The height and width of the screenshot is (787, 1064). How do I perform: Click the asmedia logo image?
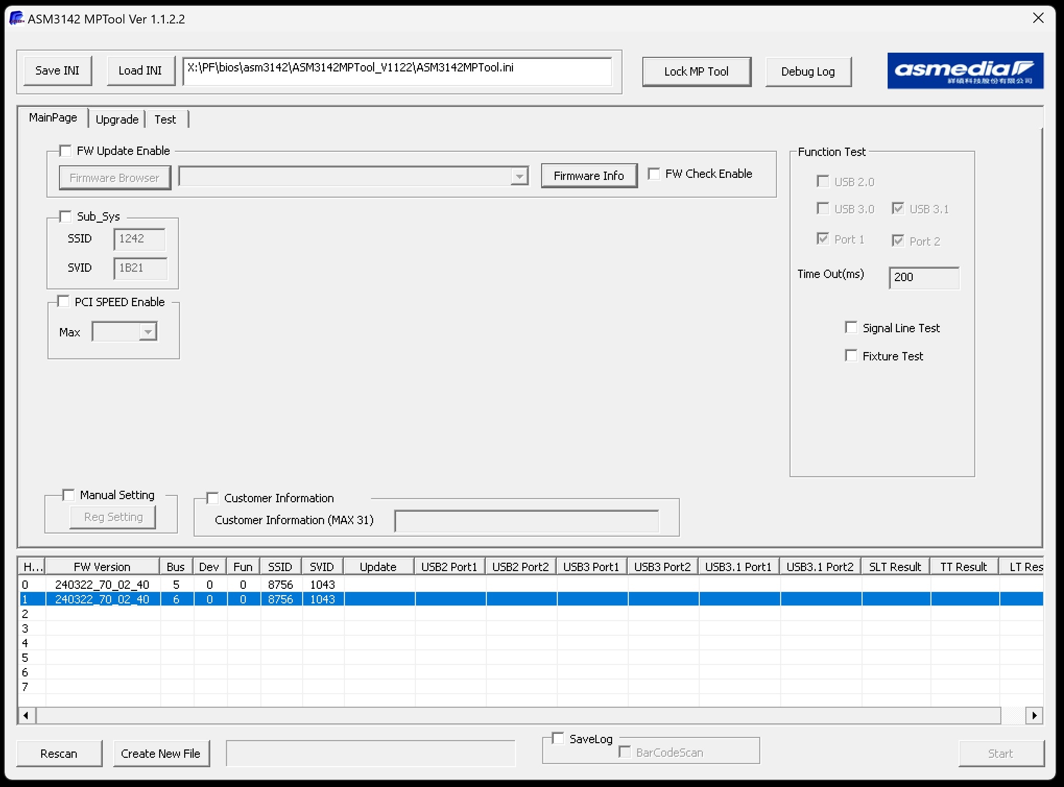pyautogui.click(x=965, y=71)
